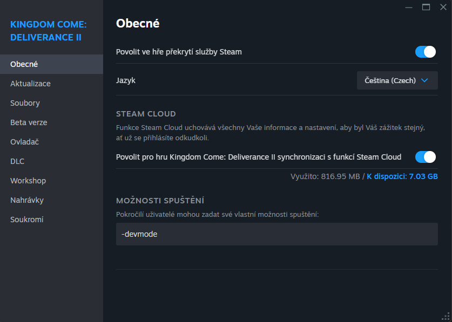Maximize the properties window
Image resolution: width=452 pixels, height=322 pixels.
(x=426, y=7)
